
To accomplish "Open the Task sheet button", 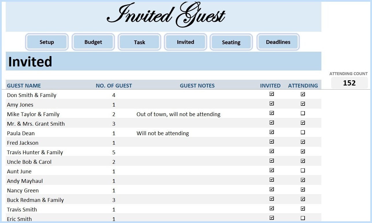I will 139,42.
